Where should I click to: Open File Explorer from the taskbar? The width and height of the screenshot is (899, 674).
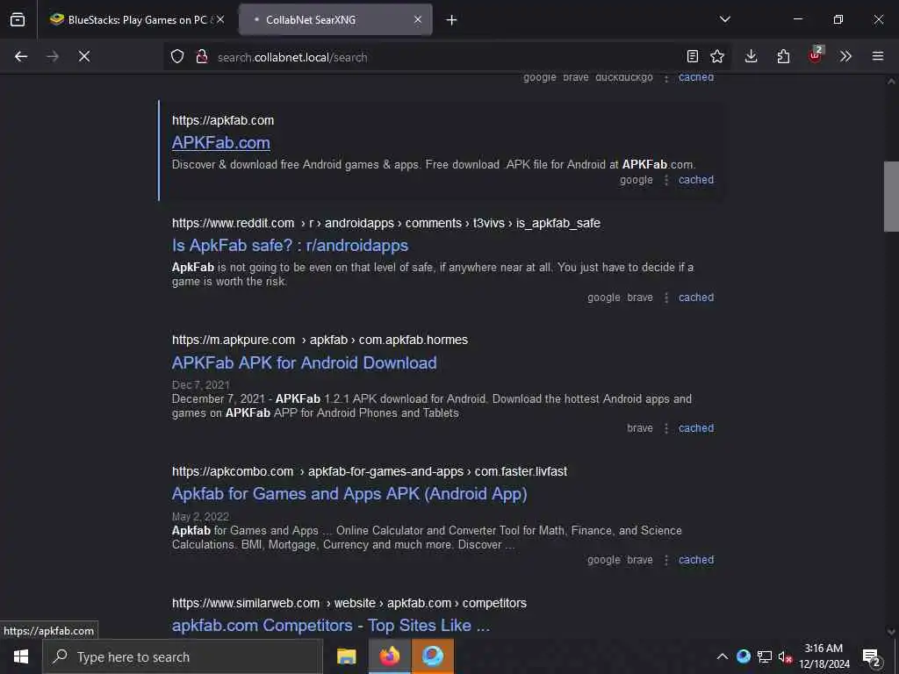tap(346, 656)
